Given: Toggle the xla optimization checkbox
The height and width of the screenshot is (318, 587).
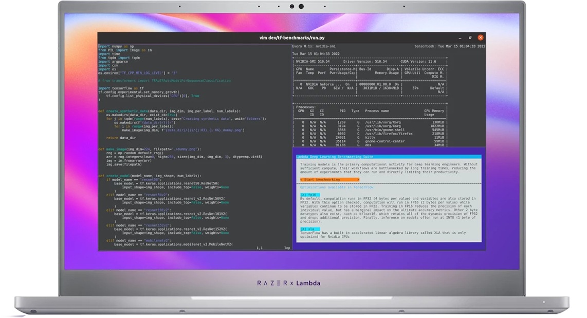Looking at the screenshot, I should pos(310,228).
